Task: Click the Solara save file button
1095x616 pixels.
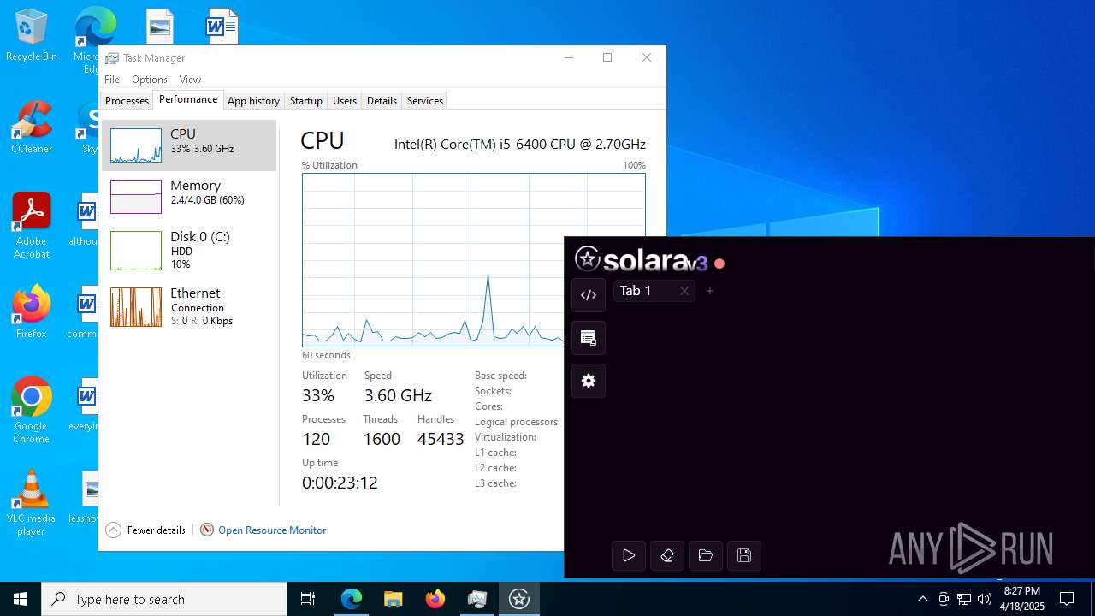Action: (744, 555)
